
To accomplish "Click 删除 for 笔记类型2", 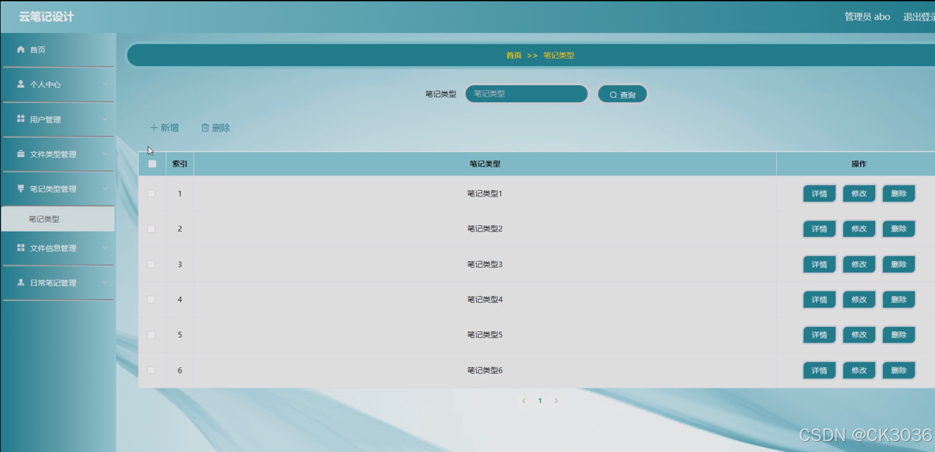I will click(x=899, y=229).
